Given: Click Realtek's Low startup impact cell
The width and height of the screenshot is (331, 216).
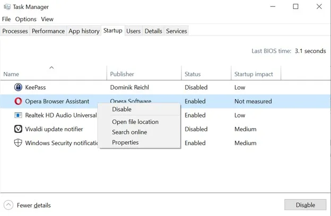Looking at the screenshot, I should pos(240,115).
